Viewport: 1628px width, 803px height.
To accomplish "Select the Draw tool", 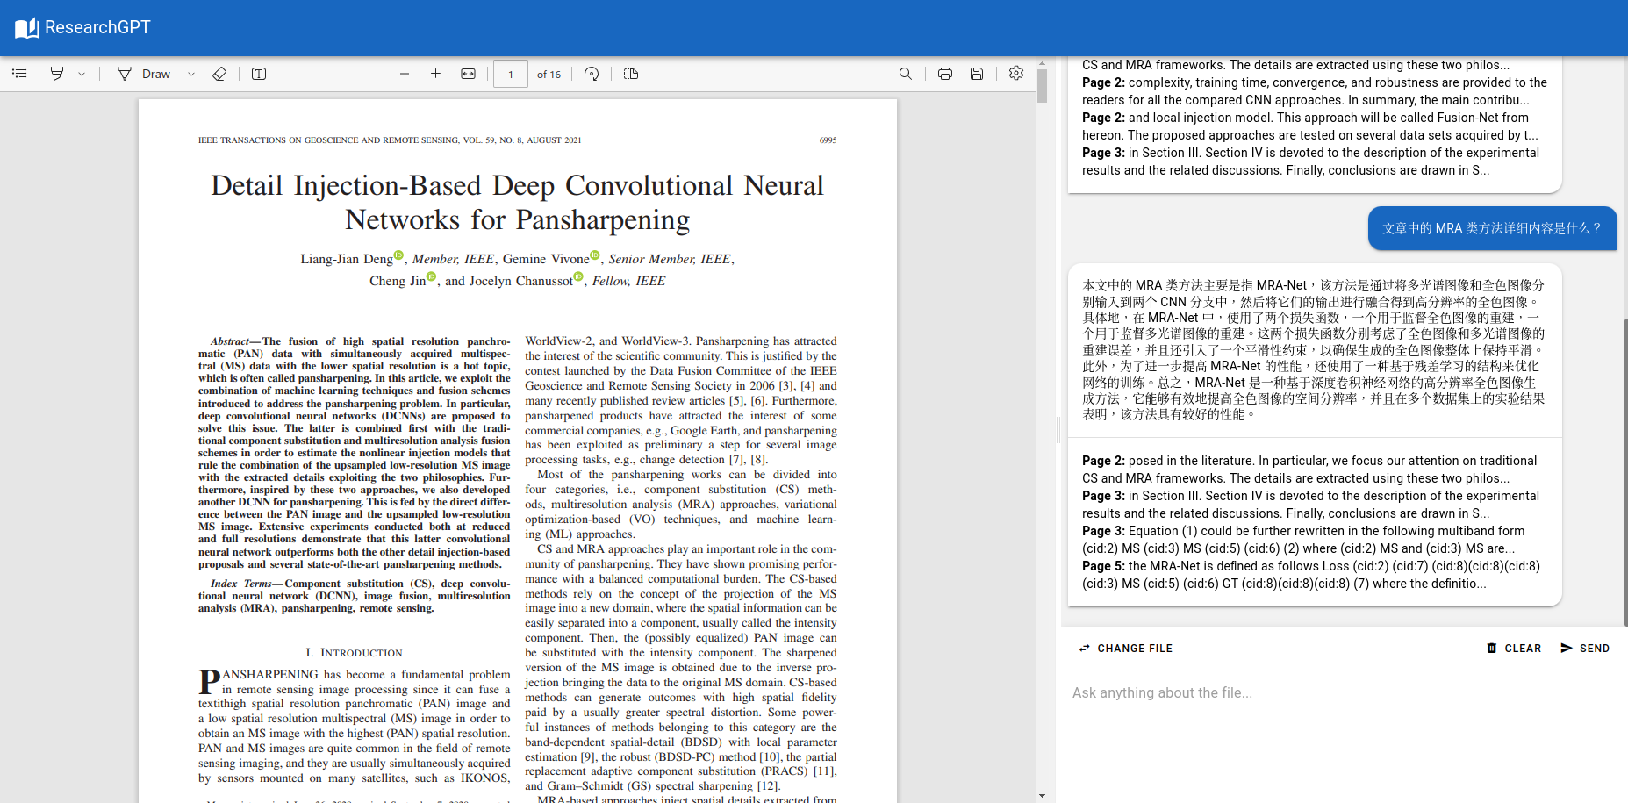I will click(145, 74).
